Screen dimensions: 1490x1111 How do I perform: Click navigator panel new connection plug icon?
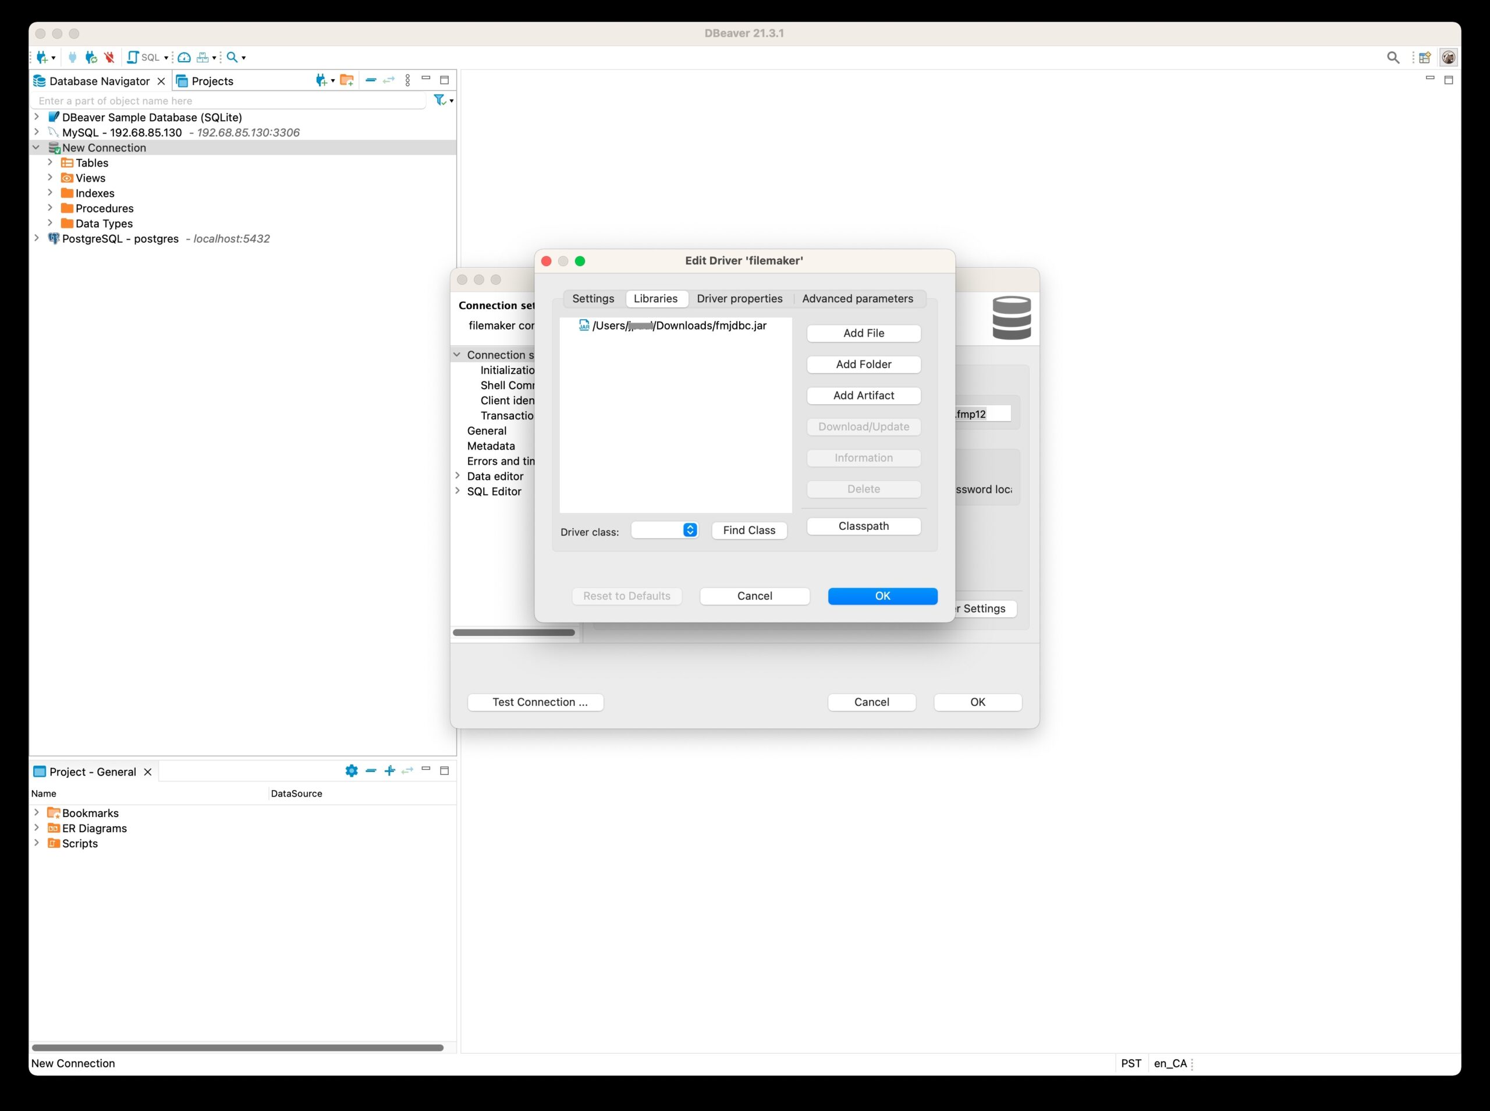(321, 81)
